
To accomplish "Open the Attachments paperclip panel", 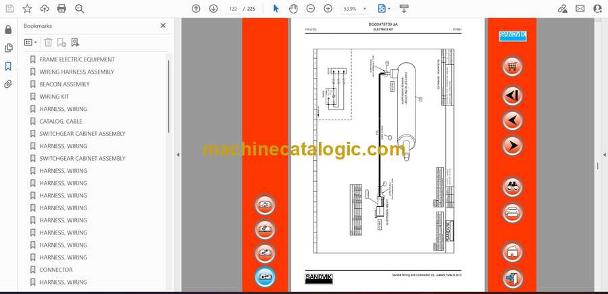I will click(x=8, y=84).
